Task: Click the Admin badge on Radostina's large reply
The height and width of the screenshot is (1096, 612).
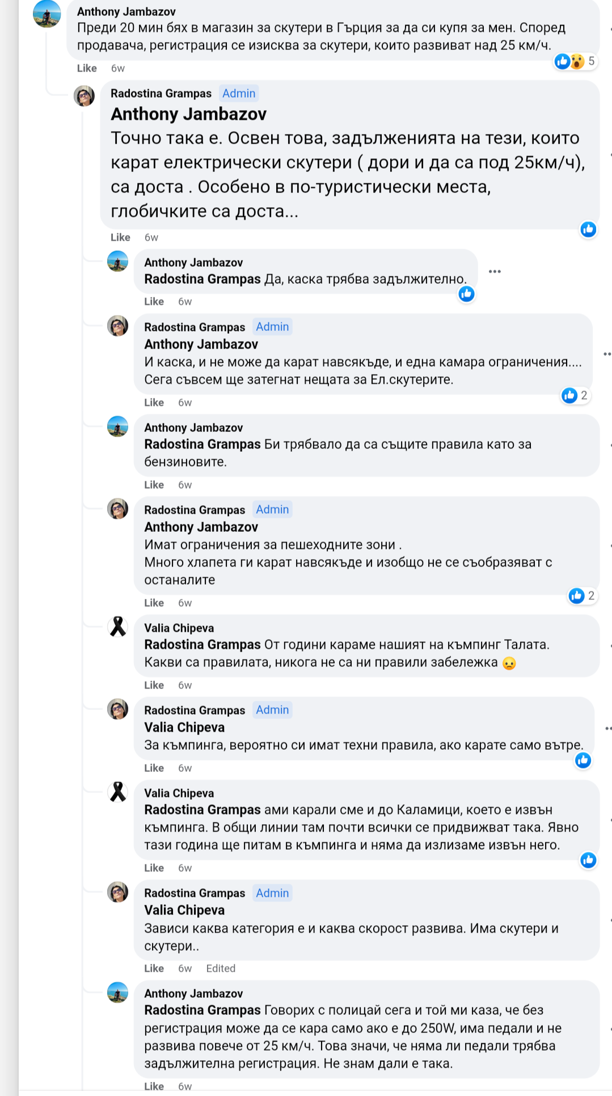Action: (239, 94)
